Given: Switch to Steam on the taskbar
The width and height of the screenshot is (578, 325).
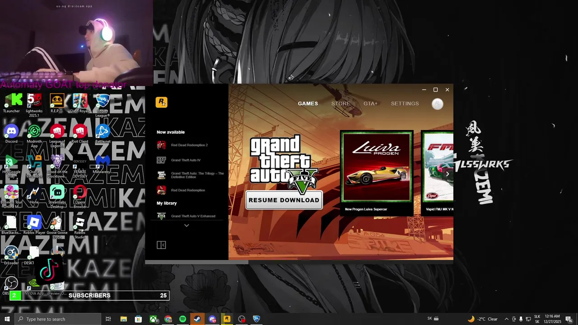Looking at the screenshot, I should (x=197, y=319).
